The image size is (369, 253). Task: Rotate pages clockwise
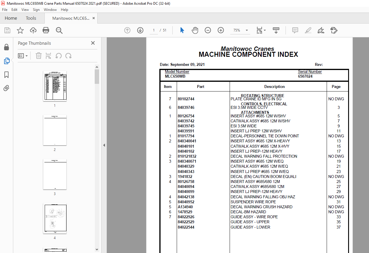(69, 56)
